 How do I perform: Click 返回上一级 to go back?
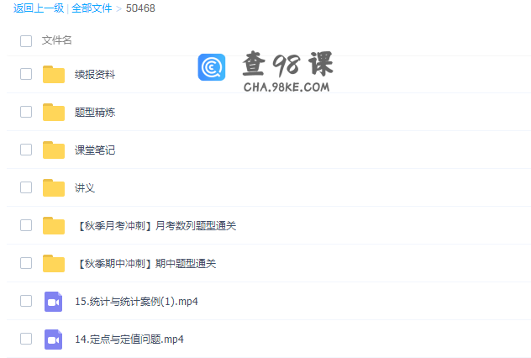[38, 8]
